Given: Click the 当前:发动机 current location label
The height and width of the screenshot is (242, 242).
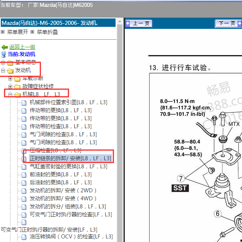Looking at the screenshot, I should [x=21, y=54].
